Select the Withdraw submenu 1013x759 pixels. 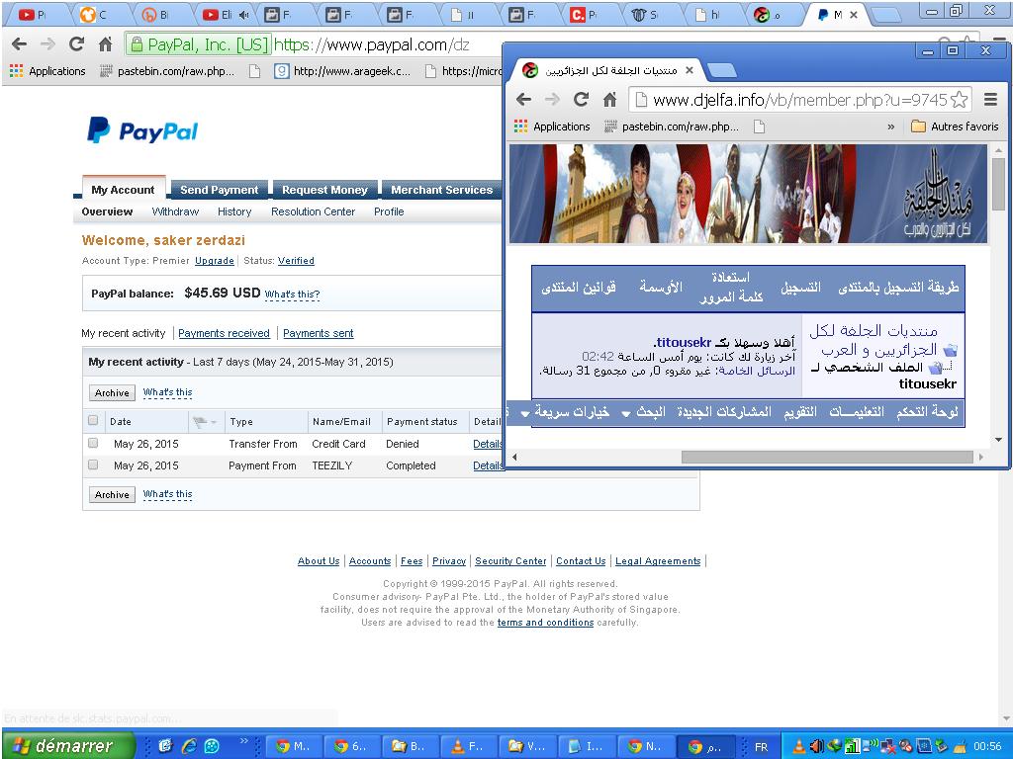pyautogui.click(x=175, y=211)
